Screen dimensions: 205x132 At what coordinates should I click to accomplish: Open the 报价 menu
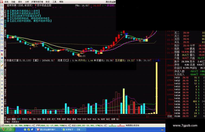[x=20, y=2]
